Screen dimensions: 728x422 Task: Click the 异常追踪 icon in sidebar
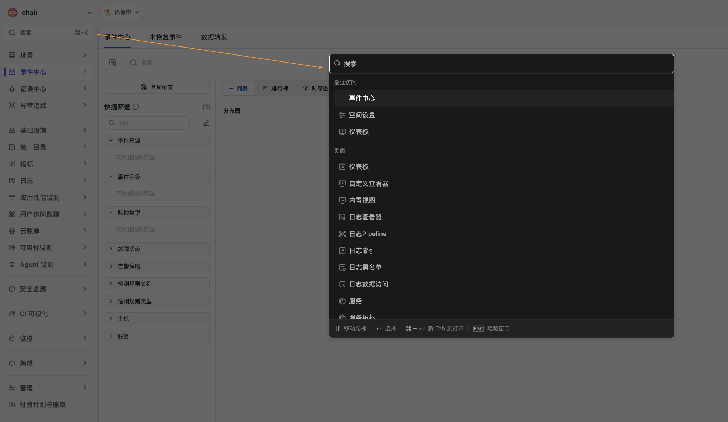pyautogui.click(x=12, y=105)
